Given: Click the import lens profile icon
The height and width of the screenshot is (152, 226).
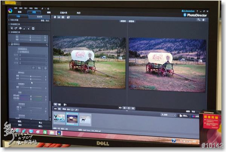Looking at the screenshot, I should (x=40, y=68).
